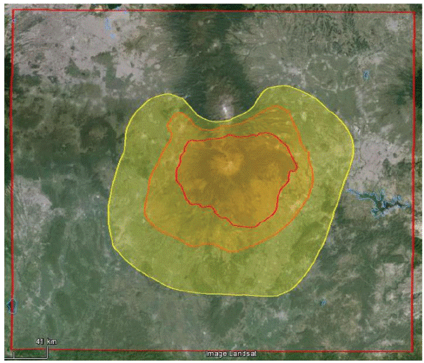Click the red bounding box's bottom-left corner
Image resolution: width=424 pixels, height=363 pixels.
pyautogui.click(x=12, y=350)
